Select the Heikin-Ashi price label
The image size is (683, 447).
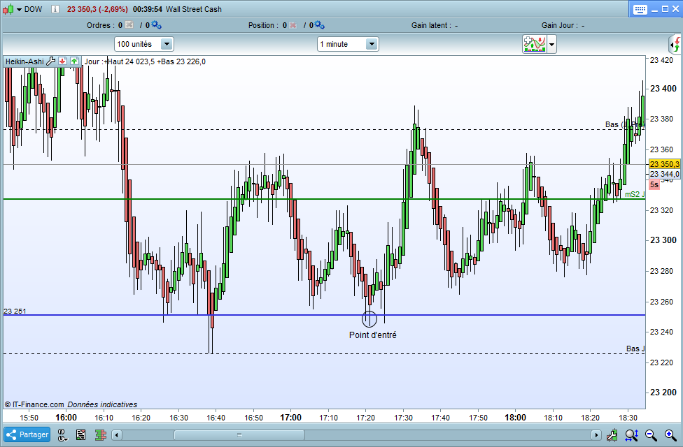(24, 61)
